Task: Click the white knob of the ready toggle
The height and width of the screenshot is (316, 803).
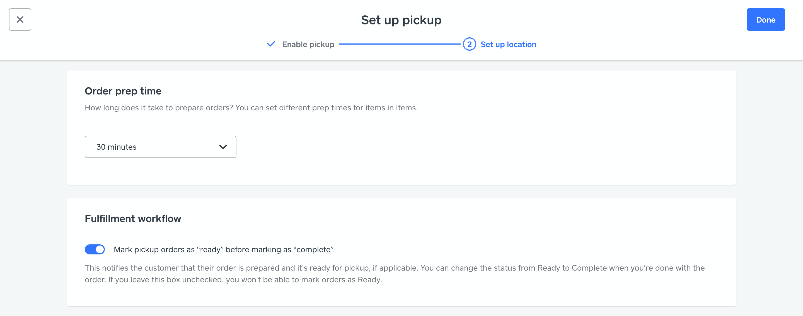Action: [x=100, y=249]
